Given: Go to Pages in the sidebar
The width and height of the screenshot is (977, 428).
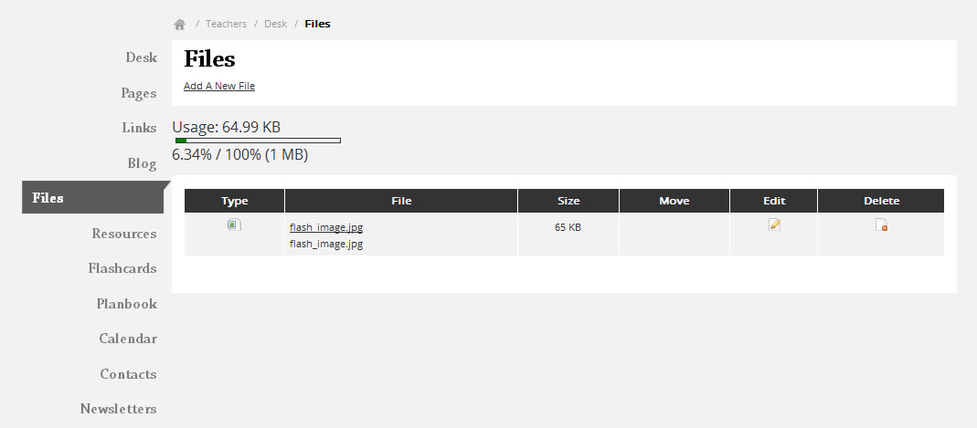Looking at the screenshot, I should (x=139, y=93).
